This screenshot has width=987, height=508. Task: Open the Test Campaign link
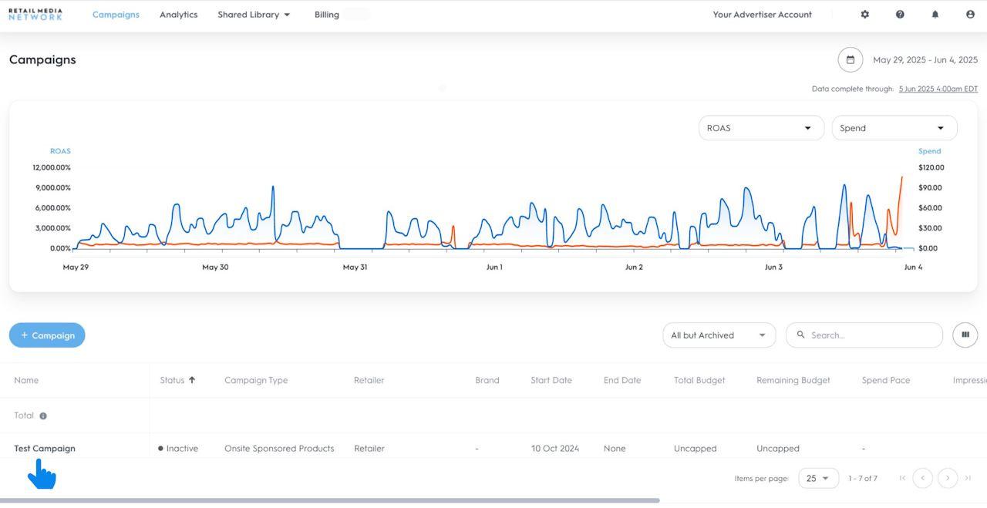(45, 449)
